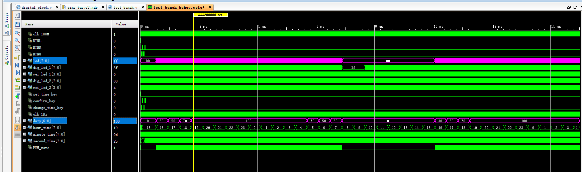This screenshot has width=582, height=172.
Task: Click the Name column header
Action: (67, 24)
